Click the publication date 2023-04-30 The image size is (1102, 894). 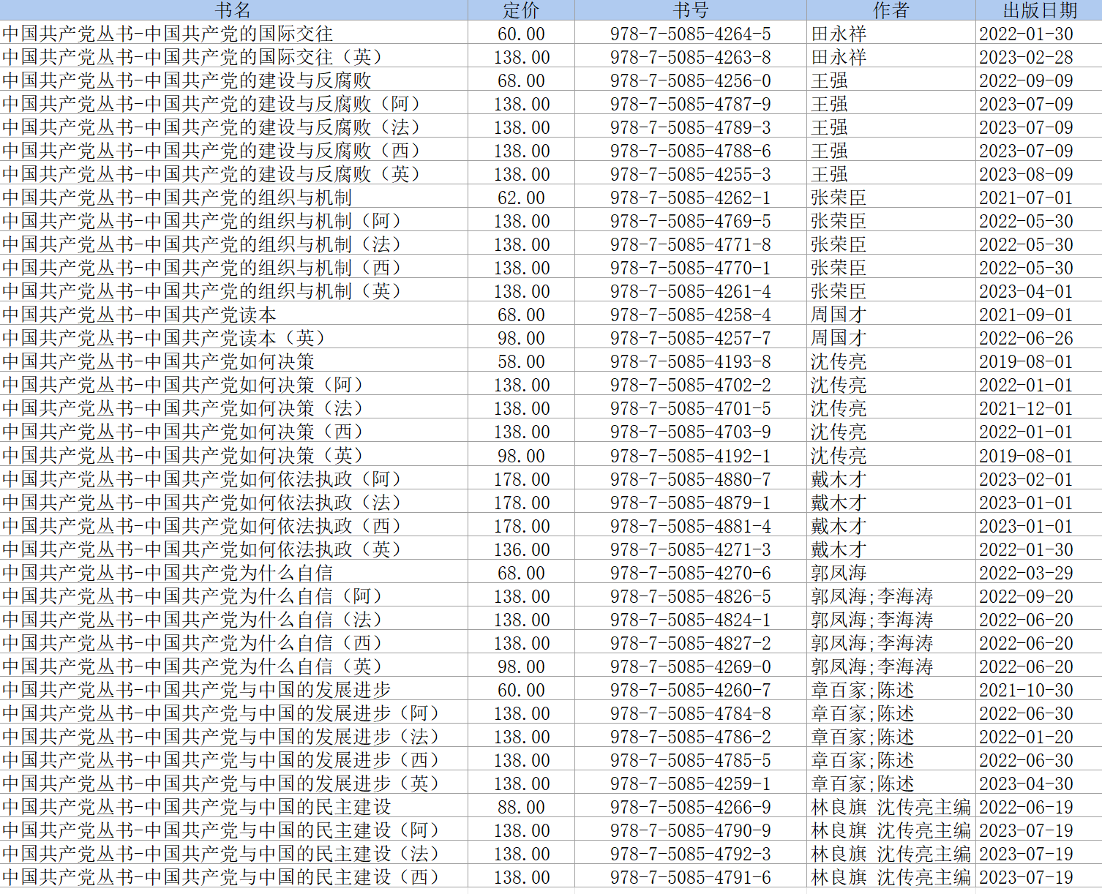coord(1026,784)
